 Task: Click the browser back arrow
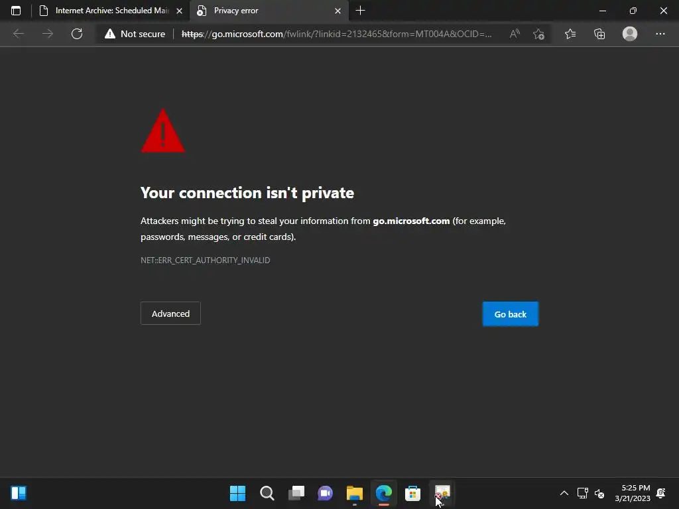(x=18, y=34)
